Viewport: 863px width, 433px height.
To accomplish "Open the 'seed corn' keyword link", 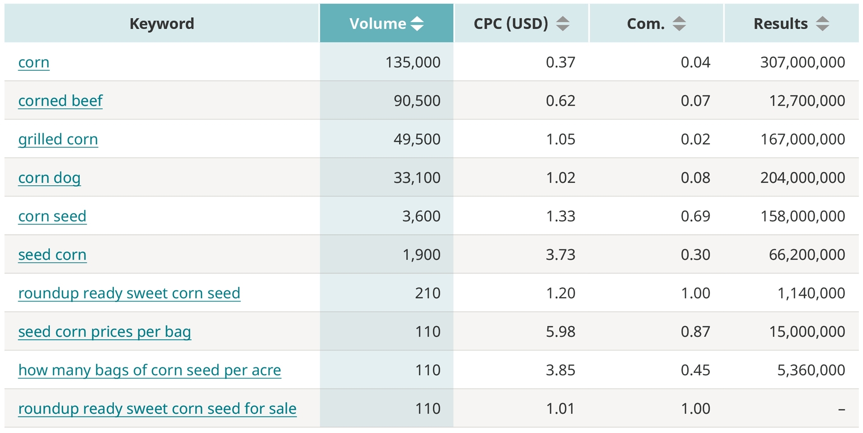I will [x=52, y=255].
